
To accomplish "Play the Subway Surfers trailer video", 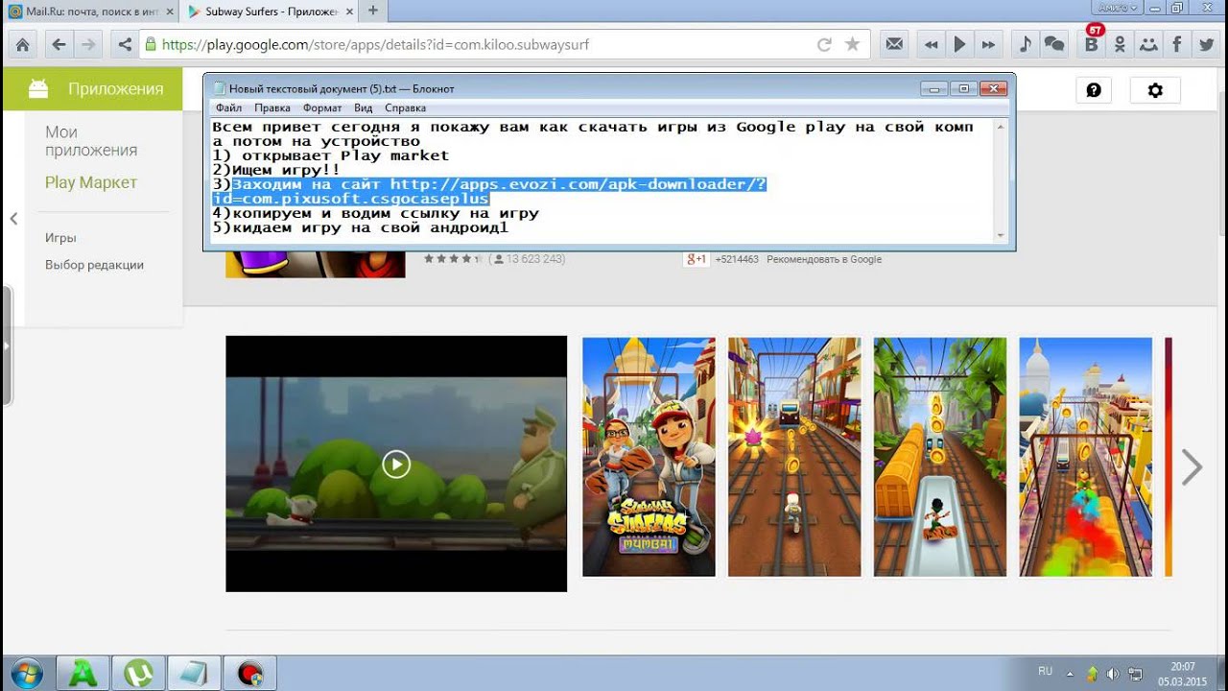I will tap(396, 465).
